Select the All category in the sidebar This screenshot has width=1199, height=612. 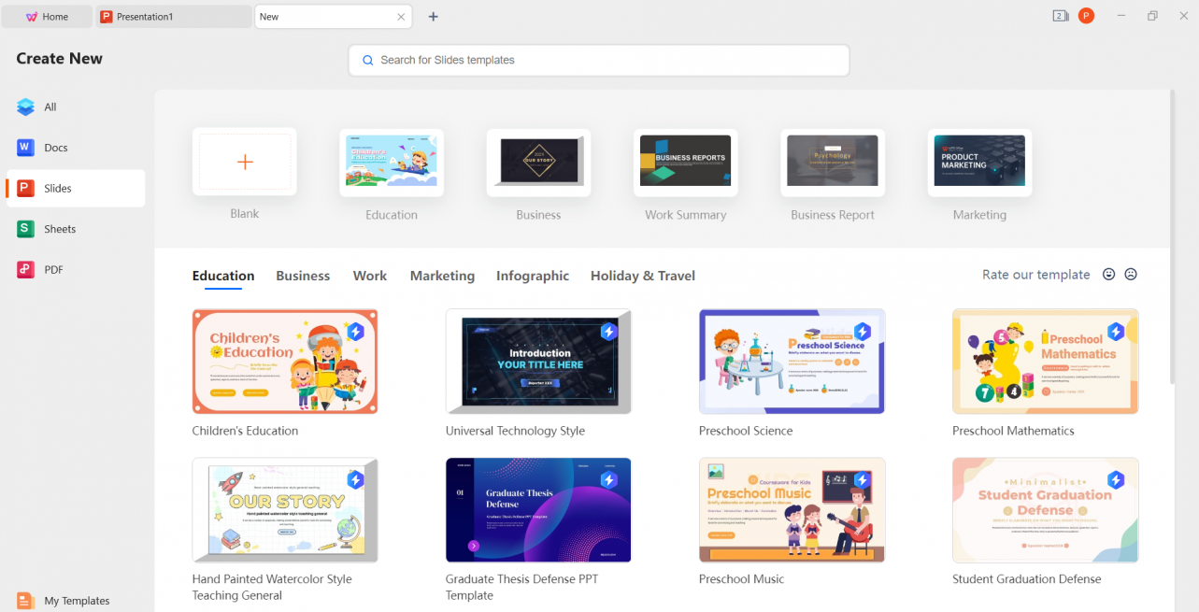coord(51,107)
